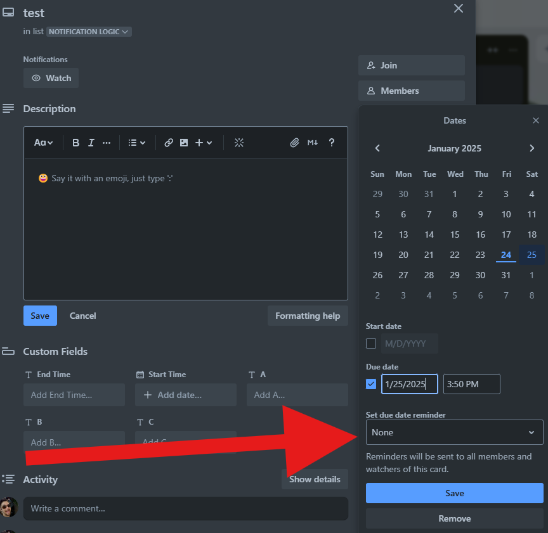Image resolution: width=548 pixels, height=533 pixels.
Task: Select January 7 in the calendar
Action: pyautogui.click(x=429, y=214)
